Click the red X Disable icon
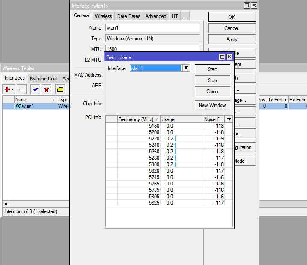This screenshot has height=265, width=307. click(46, 89)
